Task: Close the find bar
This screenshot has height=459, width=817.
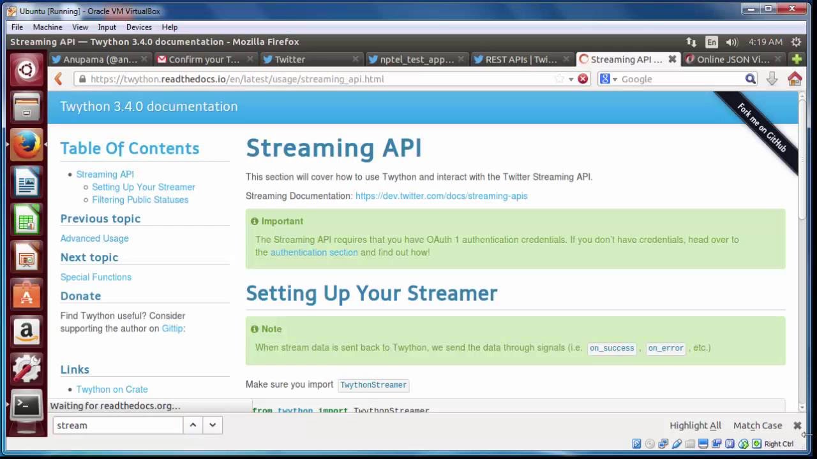Action: [797, 425]
